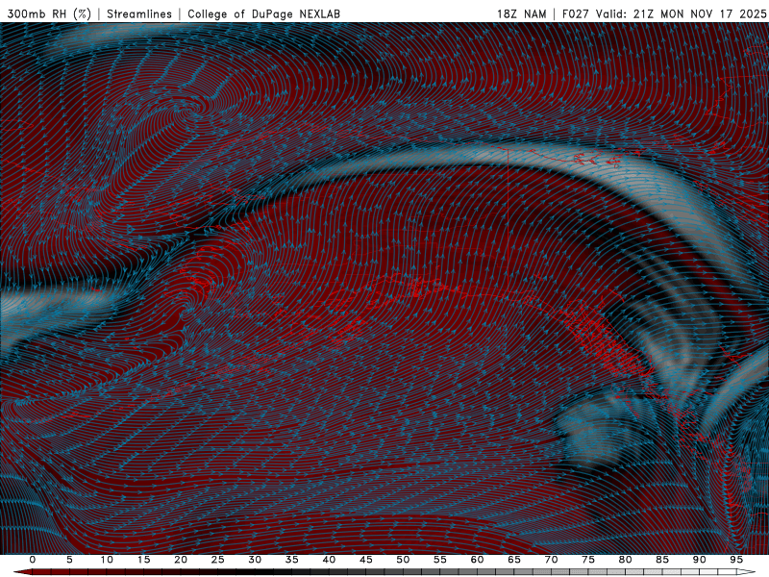Viewport: 769px width, 577px height.
Task: Click the colorbar tick label "35"
Action: click(x=291, y=560)
